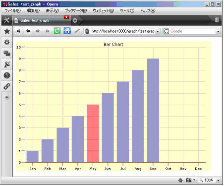Viewport: 224px width, 186px height.
Task: Go back with the Back arrow
Action: [x=28, y=31]
